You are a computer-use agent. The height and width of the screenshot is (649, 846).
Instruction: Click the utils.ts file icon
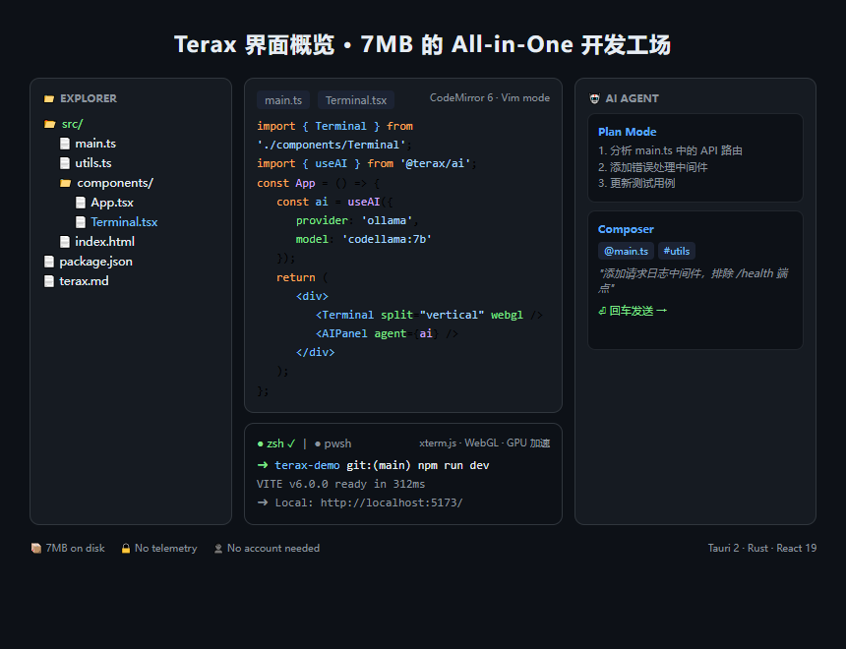tap(65, 163)
